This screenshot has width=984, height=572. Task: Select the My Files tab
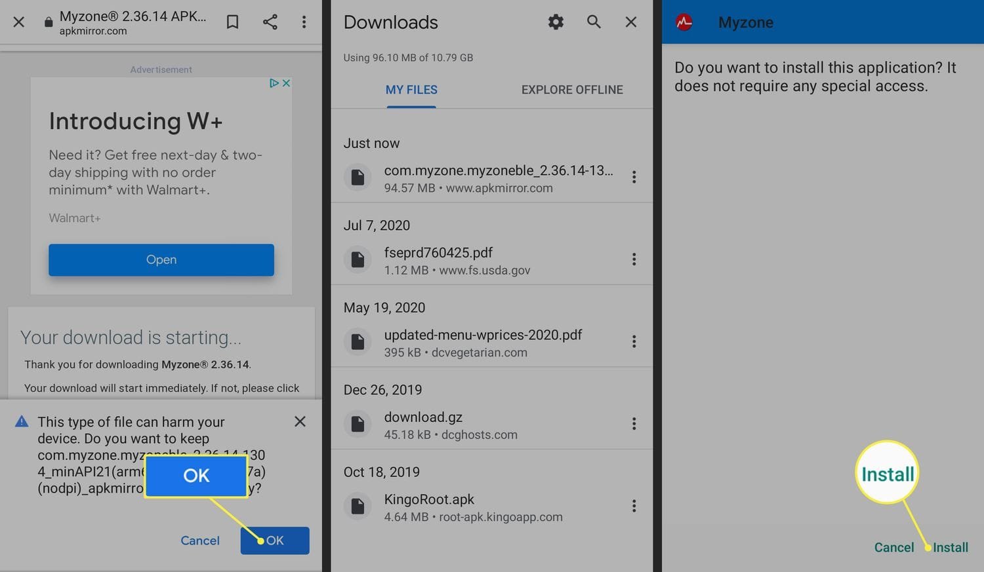pos(411,90)
